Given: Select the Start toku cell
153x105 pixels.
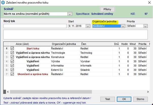Looking at the screenshot, I should pos(33,48).
